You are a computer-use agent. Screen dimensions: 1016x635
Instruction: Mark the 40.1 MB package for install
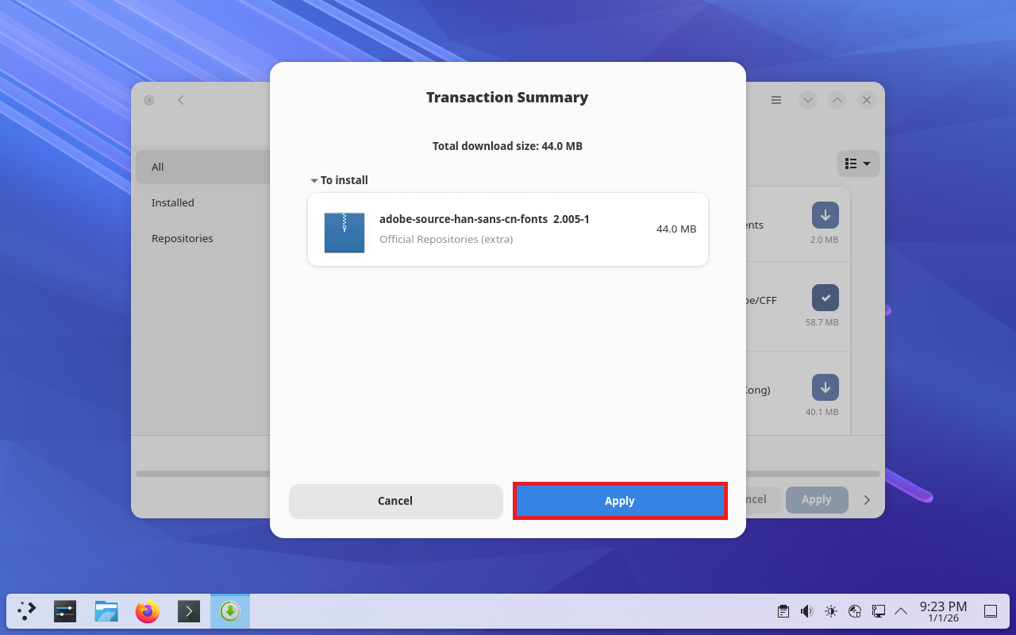tap(825, 387)
